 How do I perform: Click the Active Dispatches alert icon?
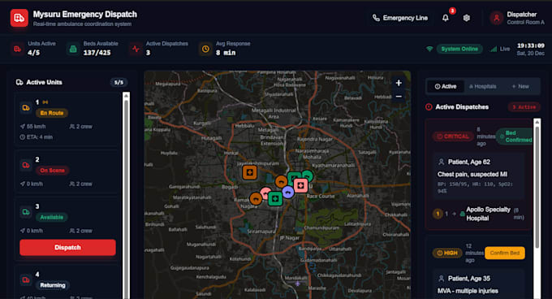point(429,107)
